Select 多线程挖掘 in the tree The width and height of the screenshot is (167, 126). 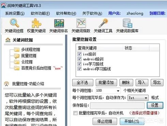[x=31, y=50]
